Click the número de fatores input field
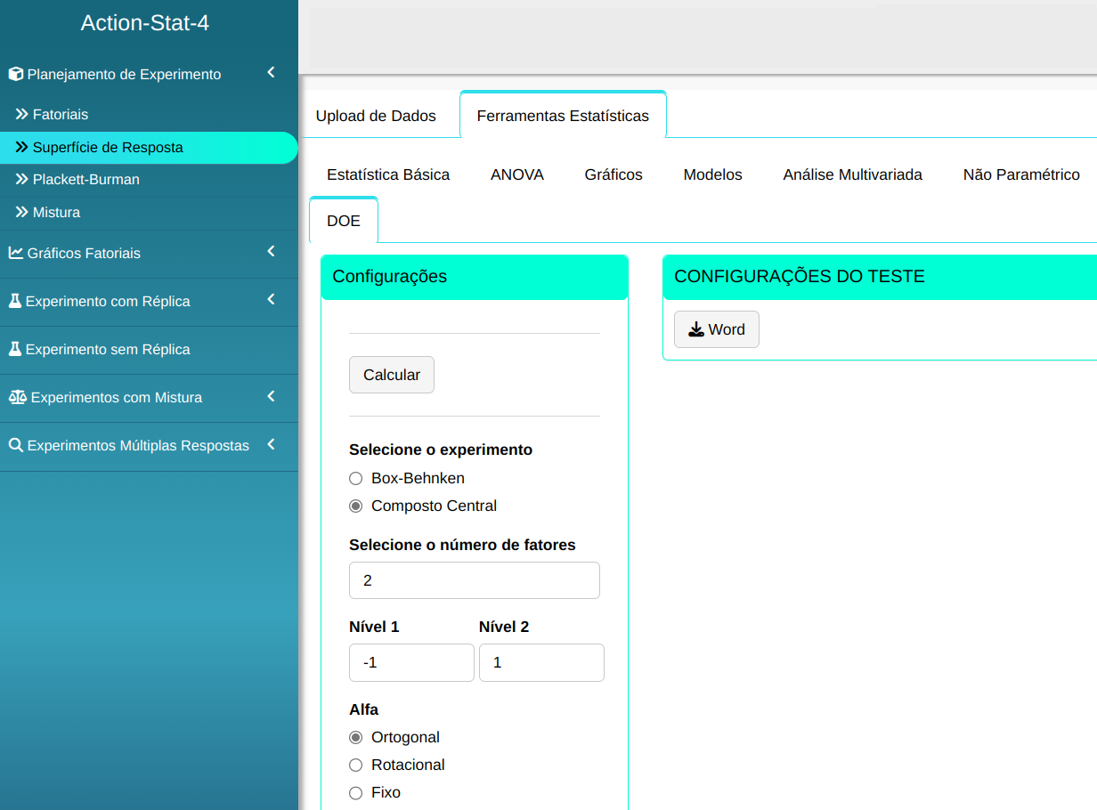 click(474, 580)
